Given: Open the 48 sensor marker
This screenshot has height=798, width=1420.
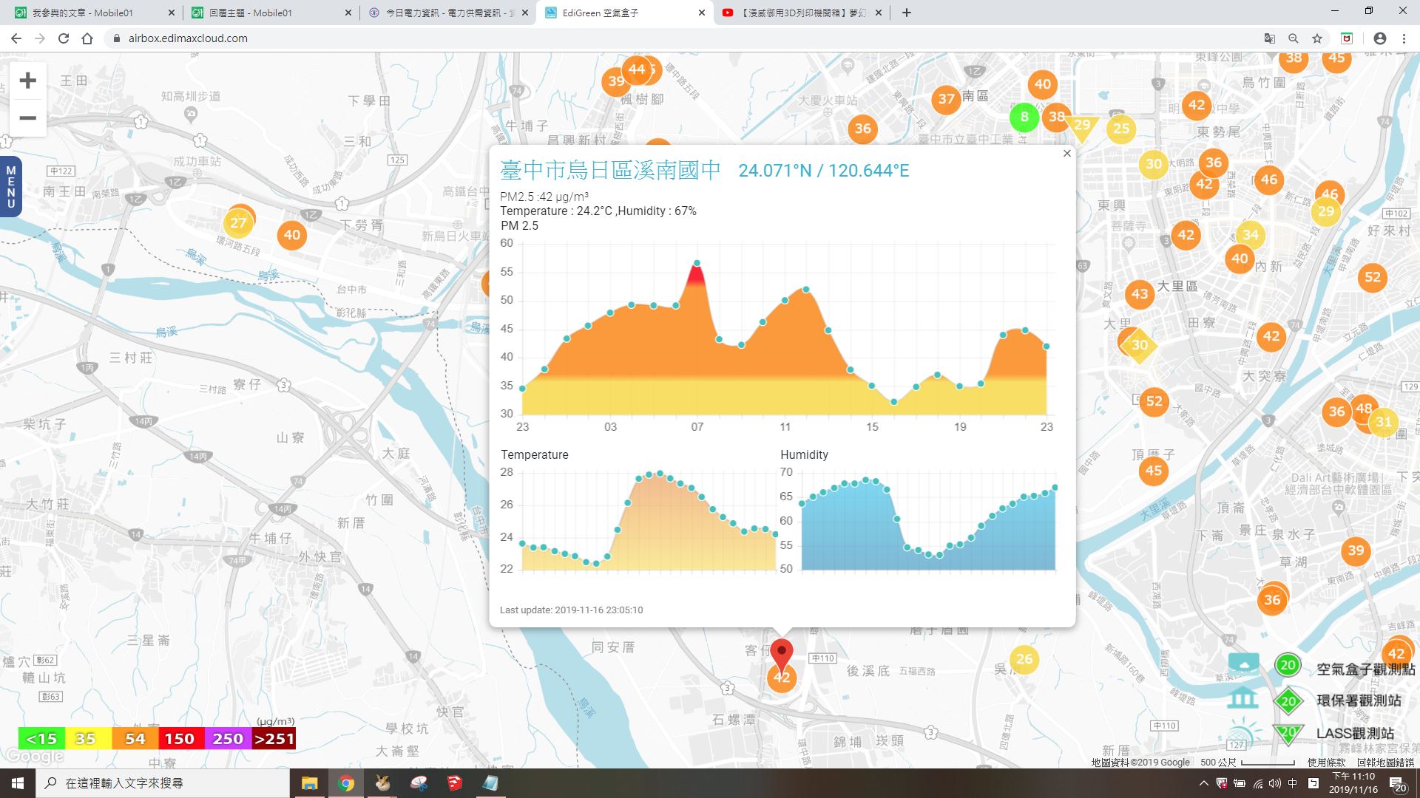Looking at the screenshot, I should click(x=1364, y=408).
